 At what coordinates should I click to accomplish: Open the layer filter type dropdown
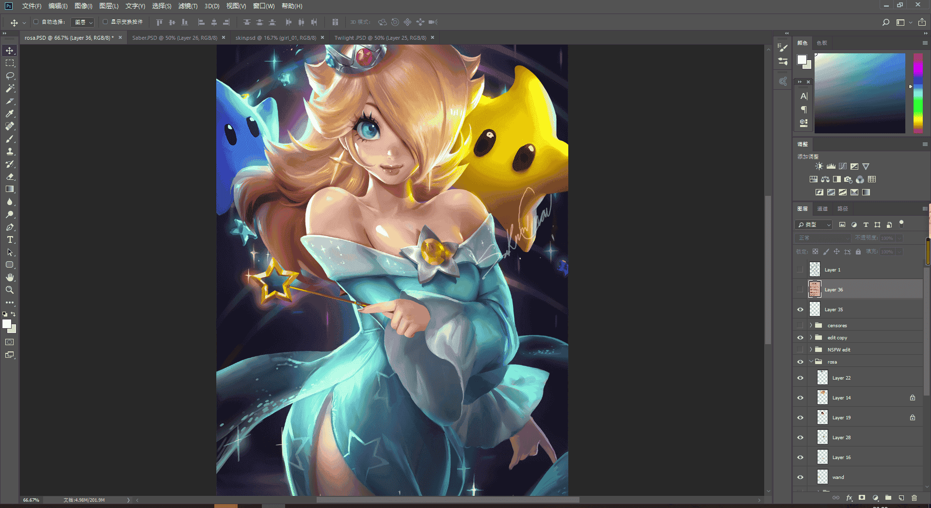pos(814,225)
